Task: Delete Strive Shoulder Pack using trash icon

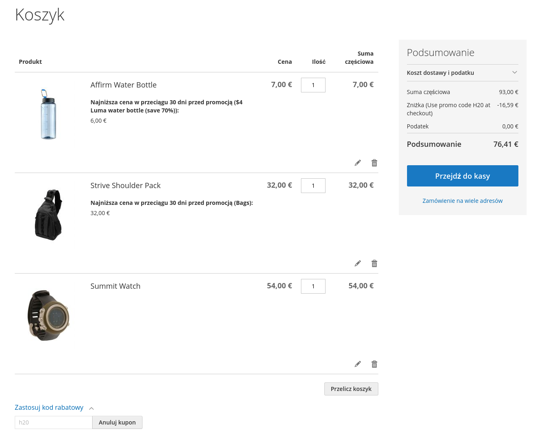Action: point(374,263)
